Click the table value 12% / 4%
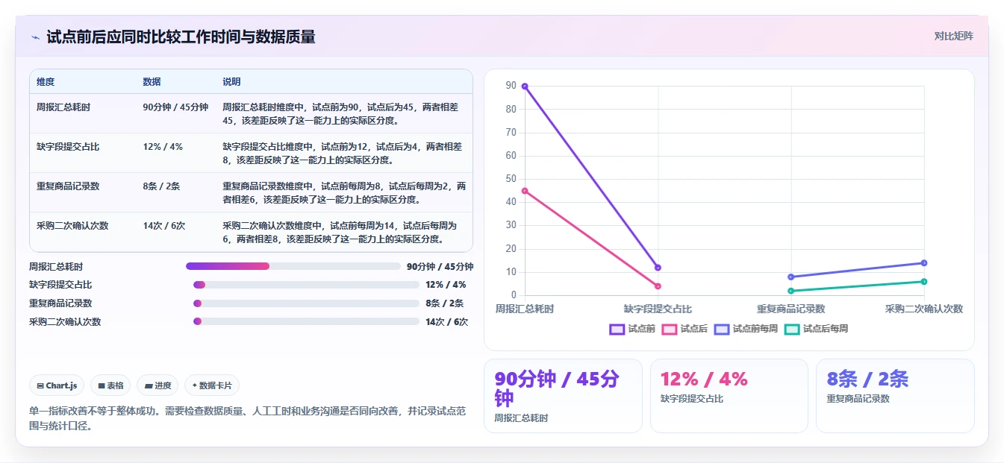 (x=163, y=147)
